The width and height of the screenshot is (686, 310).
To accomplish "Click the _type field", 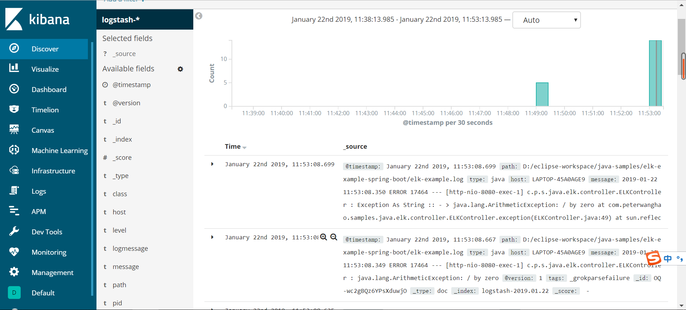I will pos(120,176).
